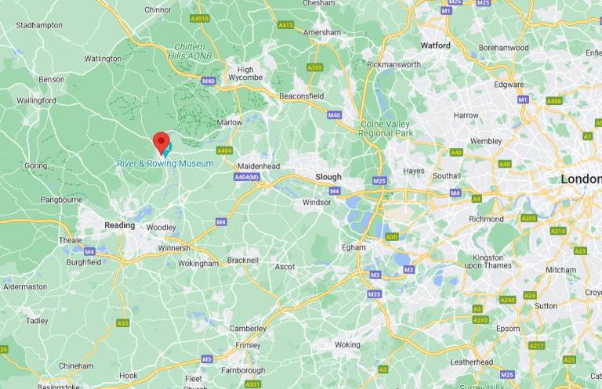
Task: Click the A331 road badge near Farnborough
Action: pyautogui.click(x=252, y=384)
